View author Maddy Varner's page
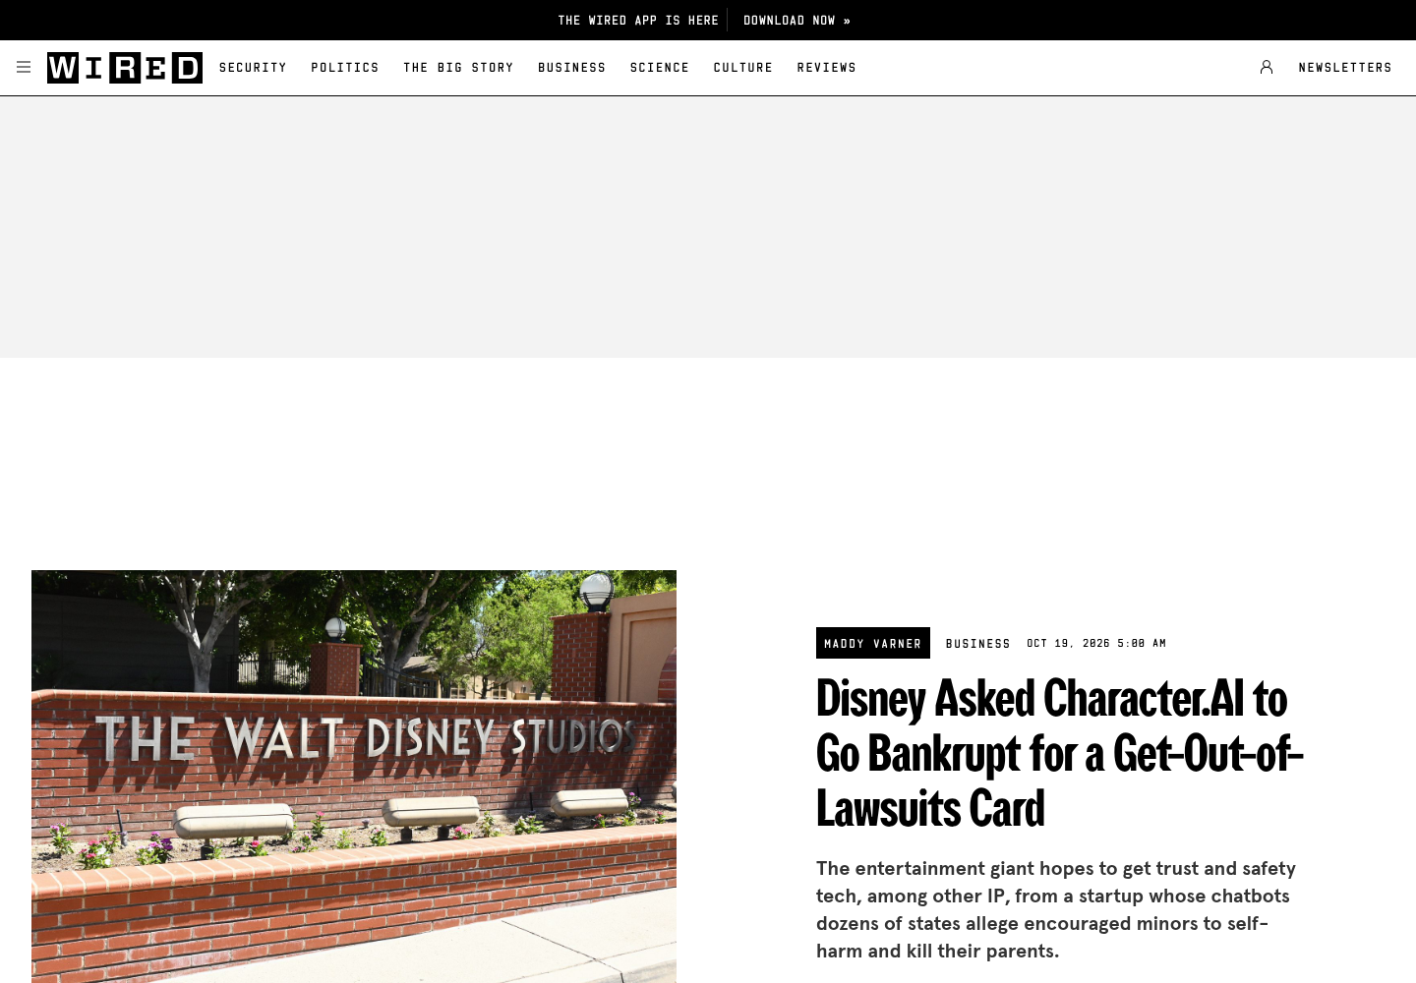 tap(873, 643)
